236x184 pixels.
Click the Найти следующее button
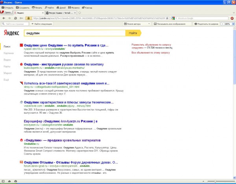[42, 24]
